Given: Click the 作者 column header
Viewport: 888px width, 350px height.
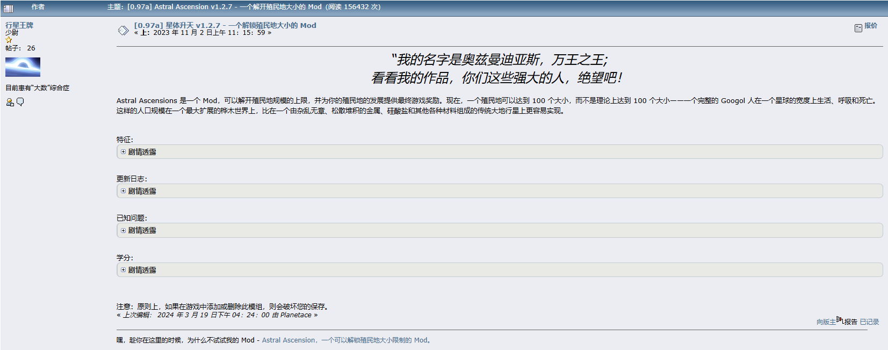Looking at the screenshot, I should [x=38, y=7].
